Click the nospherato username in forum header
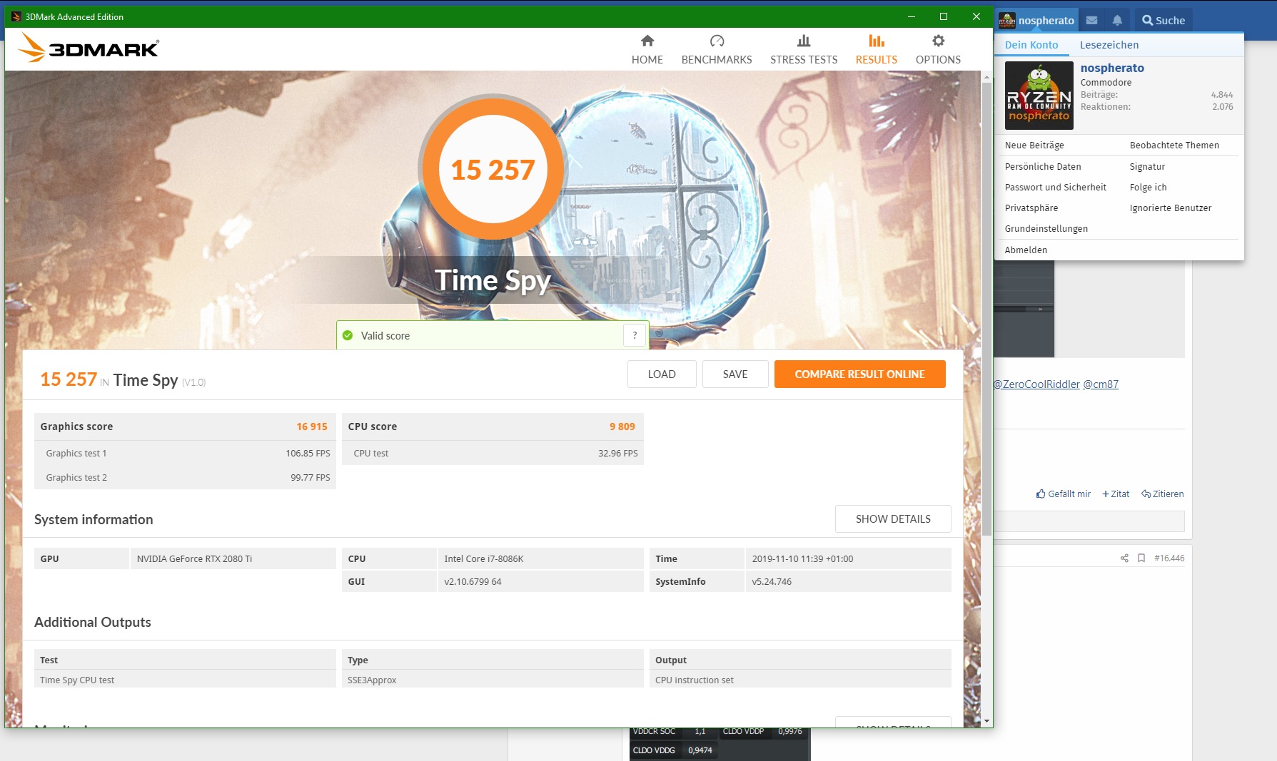 (x=1046, y=21)
